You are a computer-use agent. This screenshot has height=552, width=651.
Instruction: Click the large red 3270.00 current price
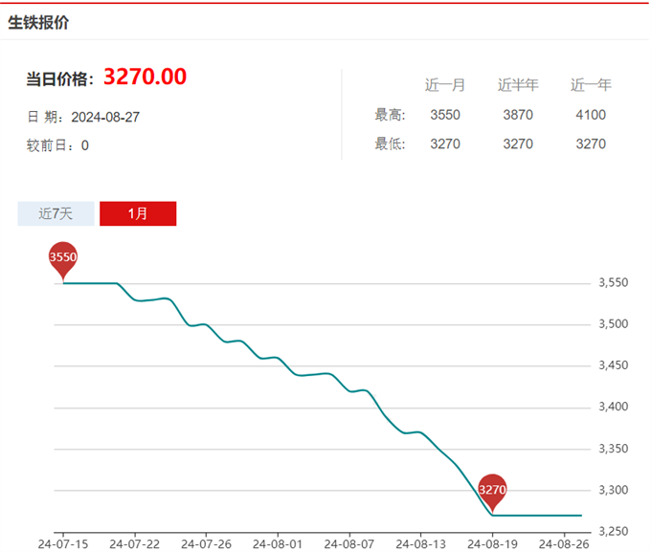145,77
